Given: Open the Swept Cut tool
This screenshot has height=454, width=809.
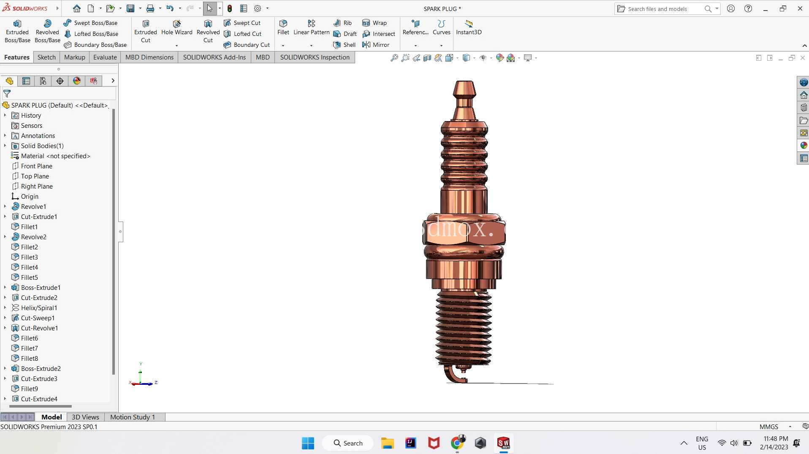Looking at the screenshot, I should pos(242,23).
